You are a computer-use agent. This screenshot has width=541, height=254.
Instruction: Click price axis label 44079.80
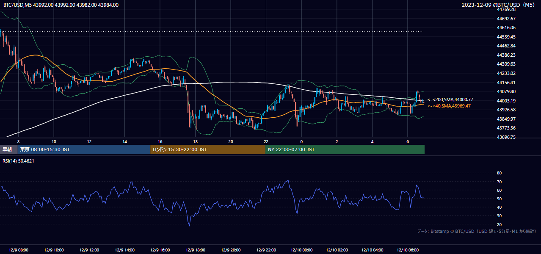pos(506,91)
